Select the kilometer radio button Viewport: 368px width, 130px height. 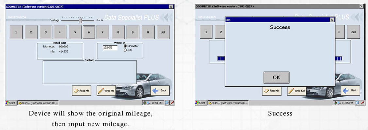pyautogui.click(x=125, y=46)
